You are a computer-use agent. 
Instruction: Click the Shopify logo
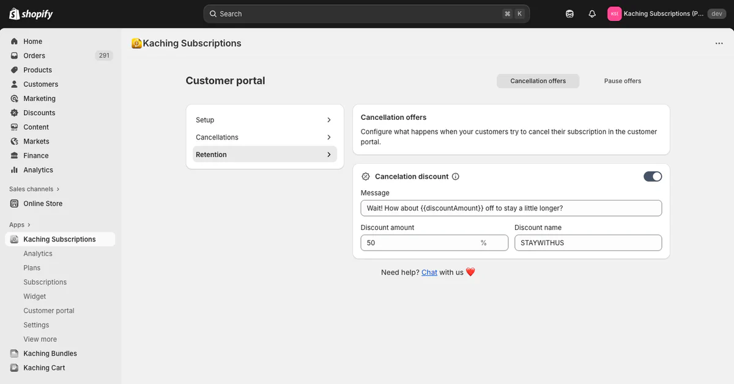pos(31,13)
